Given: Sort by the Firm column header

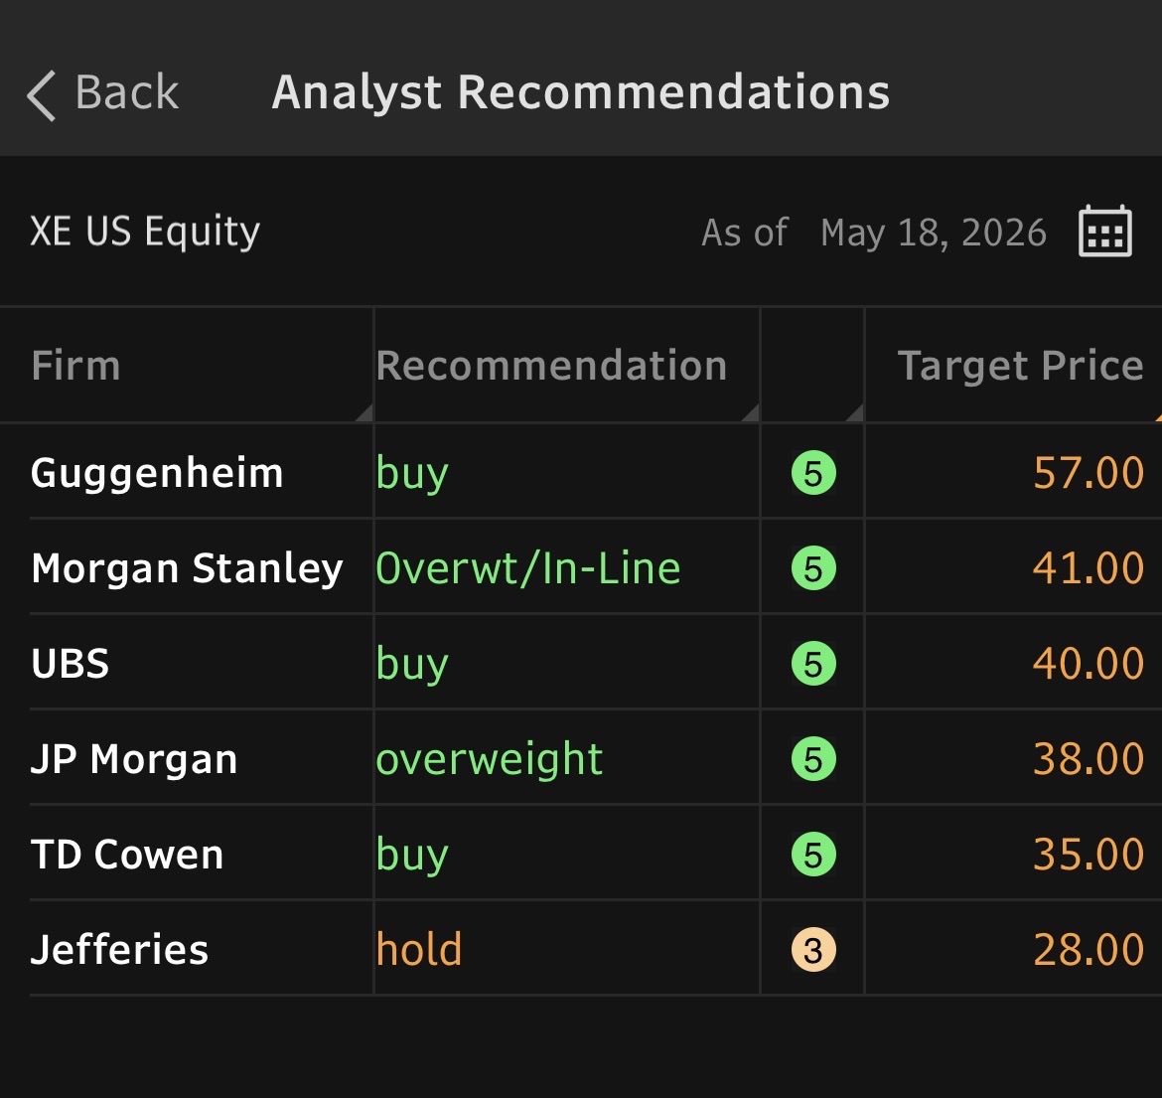Looking at the screenshot, I should click(187, 366).
